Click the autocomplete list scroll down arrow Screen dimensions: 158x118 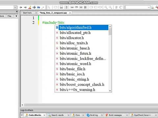click(110, 90)
